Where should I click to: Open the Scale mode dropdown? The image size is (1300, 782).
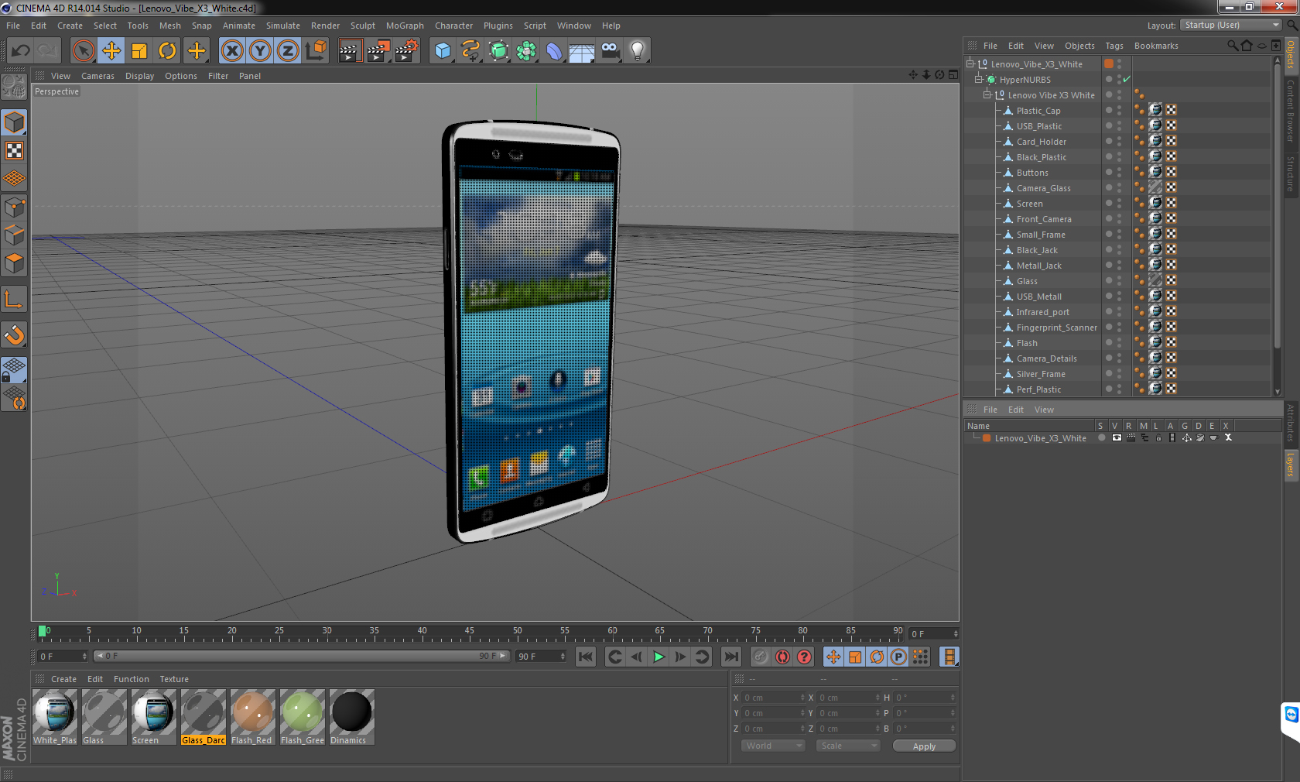pyautogui.click(x=848, y=746)
